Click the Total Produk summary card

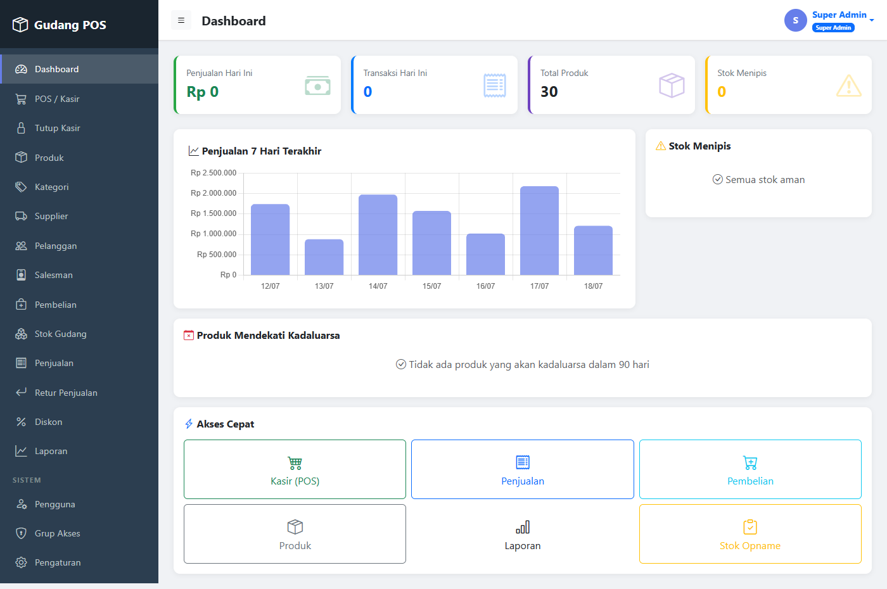coord(611,85)
